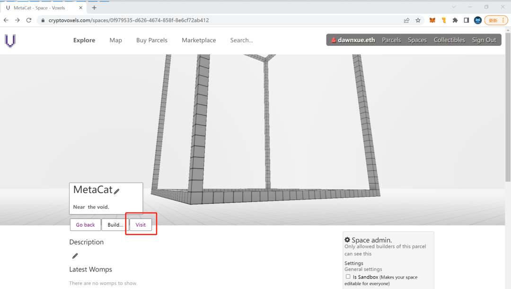
Task: Go to Buy Parcels
Action: point(152,40)
